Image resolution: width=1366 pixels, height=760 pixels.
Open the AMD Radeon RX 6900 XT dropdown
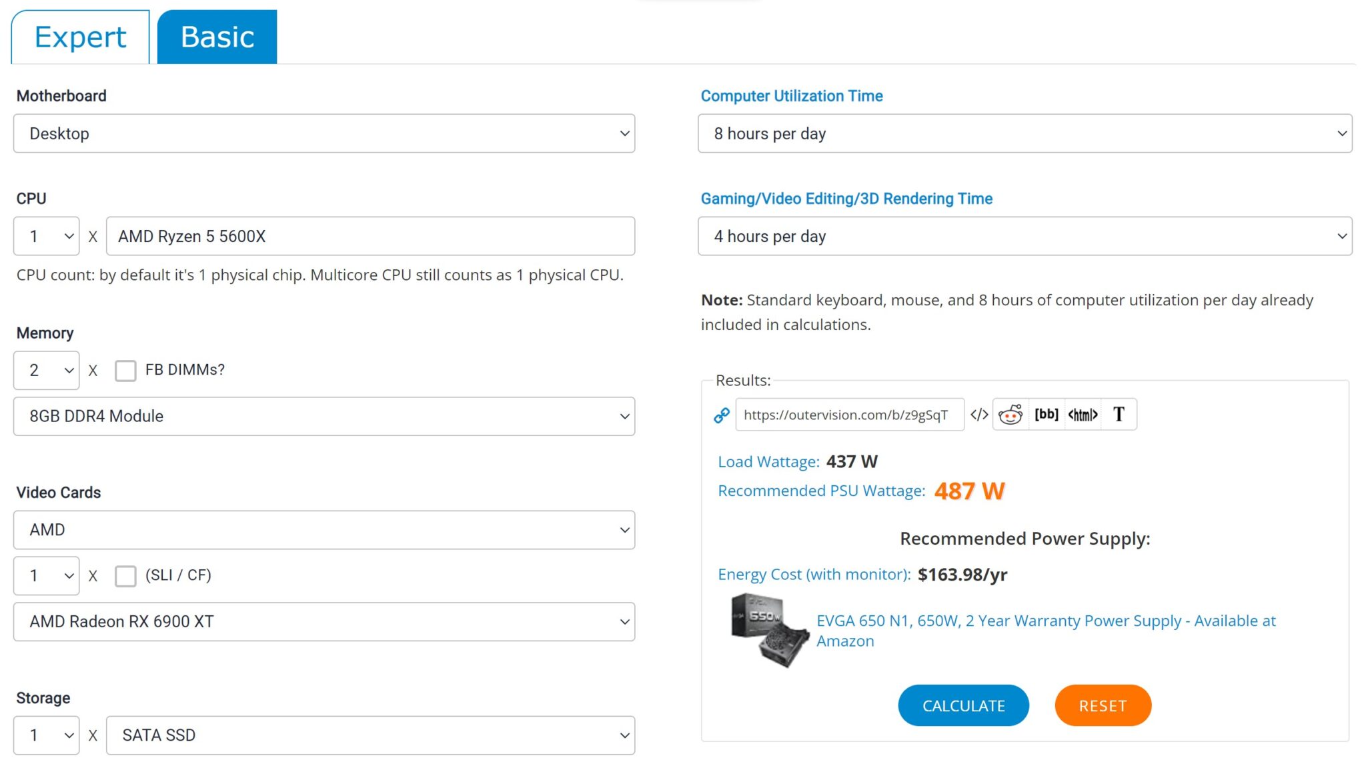click(324, 621)
